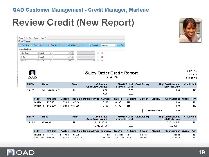
Task: Click the New Filter button label
Action: (26, 45)
